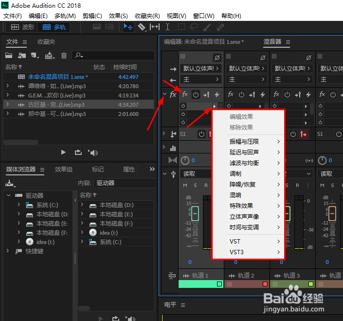Screen dimensions: 343x321
Task: Expand 快捷键 tree node
Action: pyautogui.click(x=8, y=251)
